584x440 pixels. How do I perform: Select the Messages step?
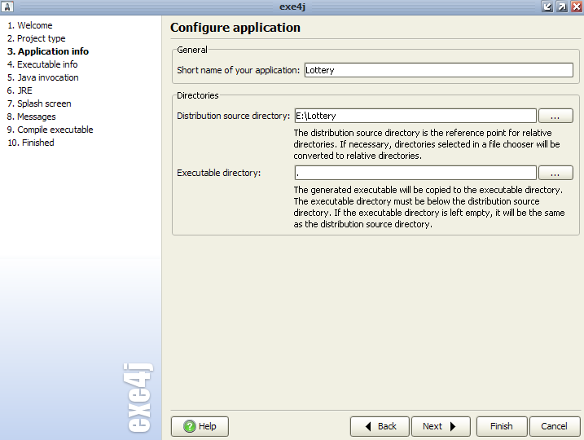[32, 117]
